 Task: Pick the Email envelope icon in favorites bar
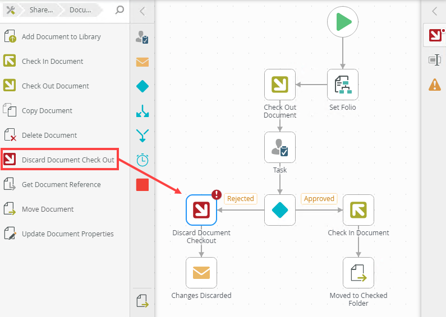[142, 62]
